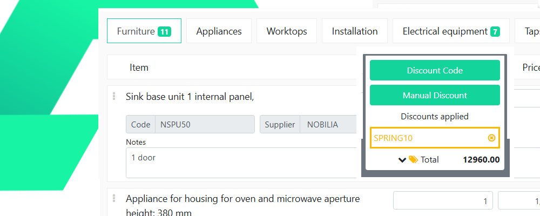Click the quantity field showing 1
This screenshot has width=540, height=216.
tap(443, 201)
